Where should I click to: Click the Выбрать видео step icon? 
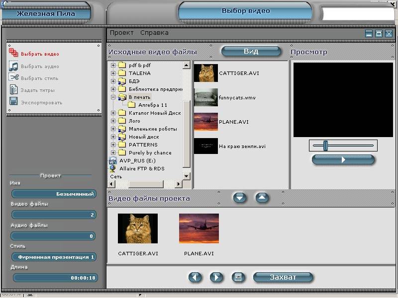(13, 54)
